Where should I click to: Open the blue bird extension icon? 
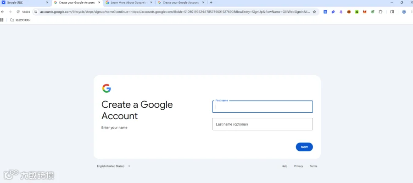pyautogui.click(x=333, y=12)
